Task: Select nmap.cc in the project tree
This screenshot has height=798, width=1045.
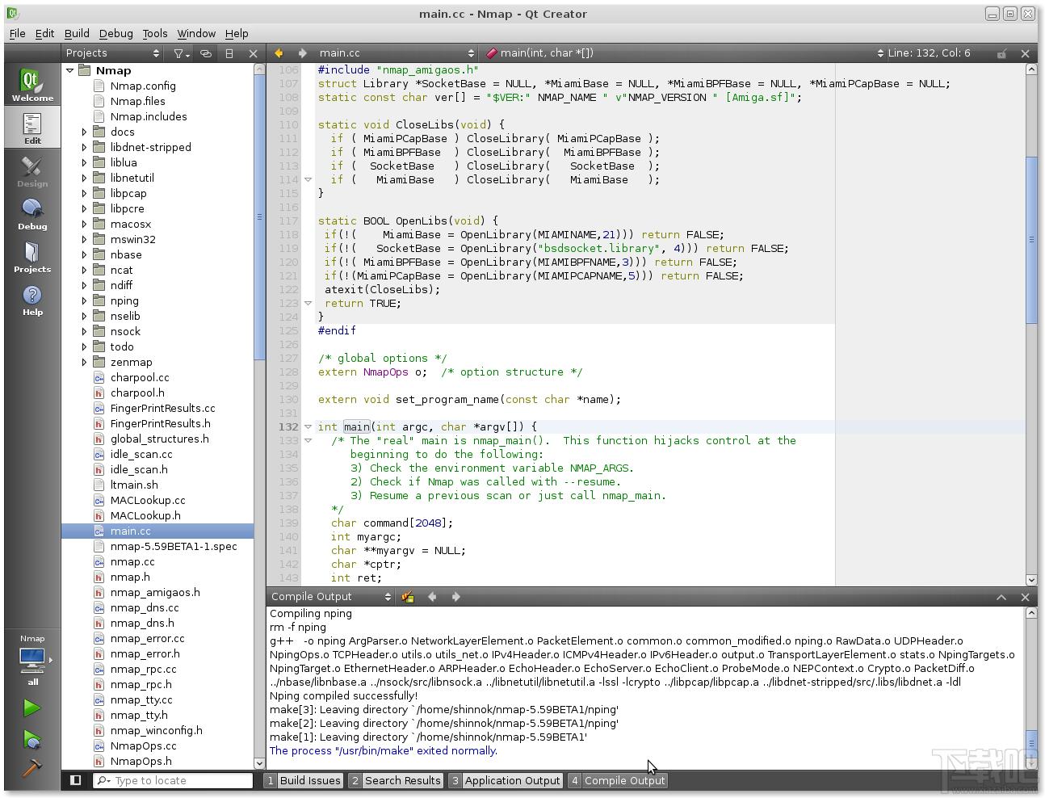Action: (132, 561)
